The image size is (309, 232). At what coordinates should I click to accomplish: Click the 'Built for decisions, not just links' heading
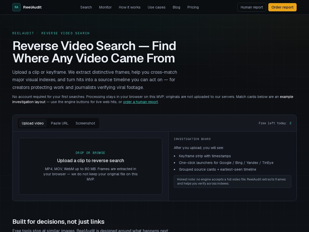(x=58, y=222)
